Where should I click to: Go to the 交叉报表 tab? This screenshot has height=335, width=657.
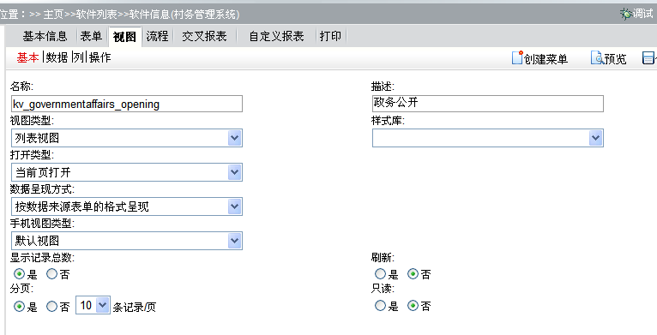(x=204, y=37)
